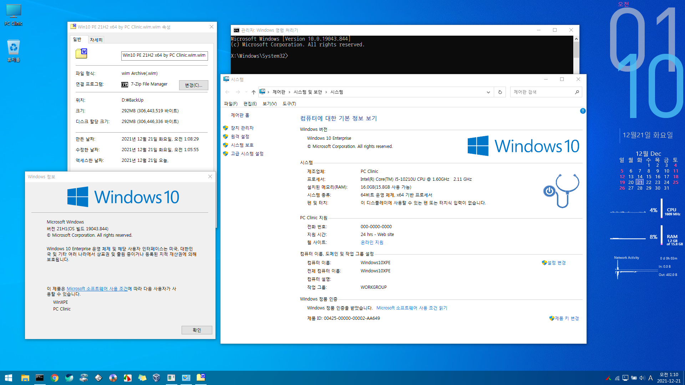Open the battery power tray icon
The width and height of the screenshot is (685, 385).
tap(634, 378)
